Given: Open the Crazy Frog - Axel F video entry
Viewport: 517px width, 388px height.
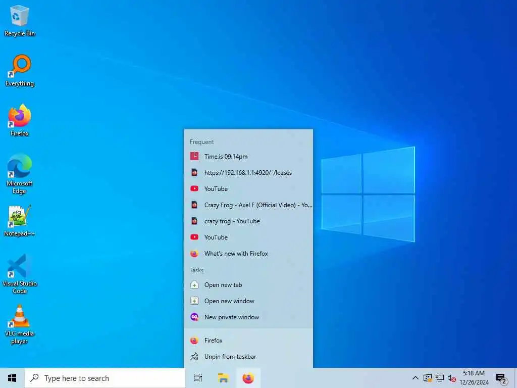Looking at the screenshot, I should tap(248, 205).
